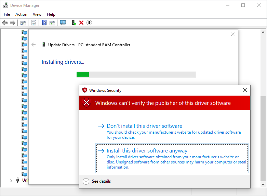Click the scroll down arrow in device tree
The image size is (267, 196).
pyautogui.click(x=263, y=184)
